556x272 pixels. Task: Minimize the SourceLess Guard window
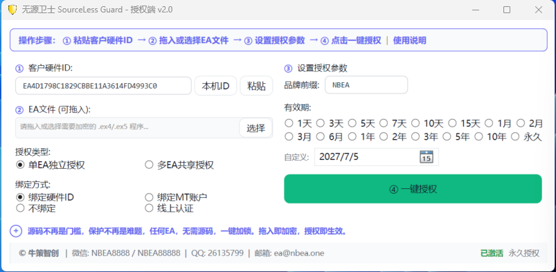point(475,10)
